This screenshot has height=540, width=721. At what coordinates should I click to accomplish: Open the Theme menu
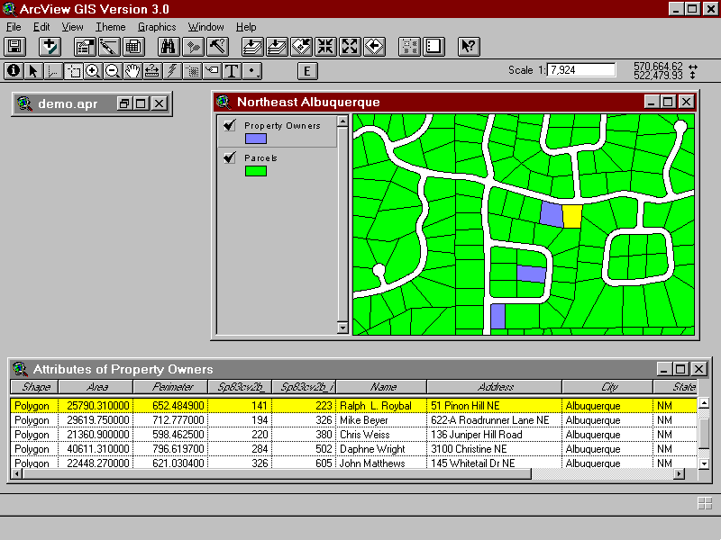point(110,27)
